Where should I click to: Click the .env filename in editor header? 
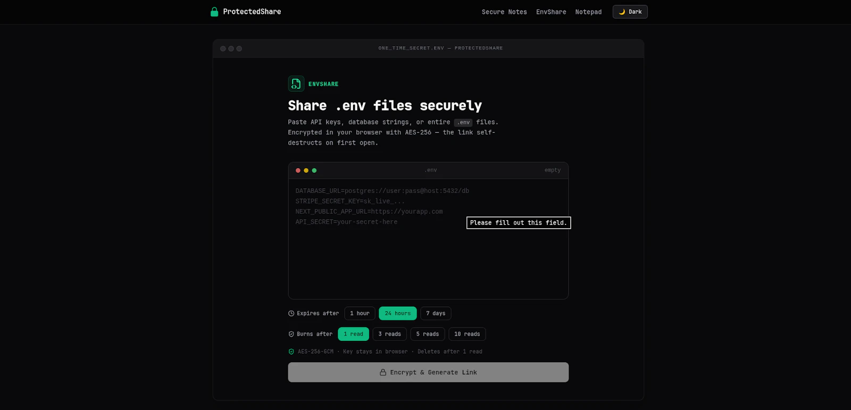coord(430,170)
